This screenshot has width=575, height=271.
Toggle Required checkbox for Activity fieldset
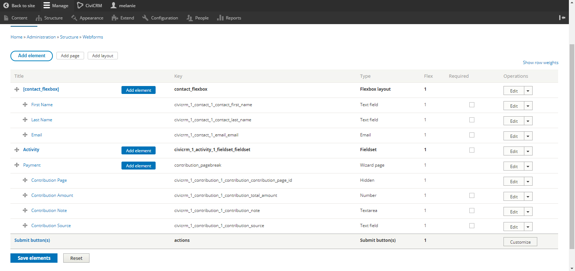(472, 150)
